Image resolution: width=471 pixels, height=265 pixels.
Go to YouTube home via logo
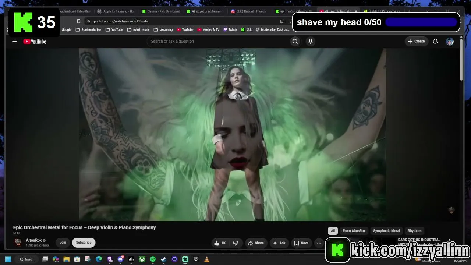(35, 42)
